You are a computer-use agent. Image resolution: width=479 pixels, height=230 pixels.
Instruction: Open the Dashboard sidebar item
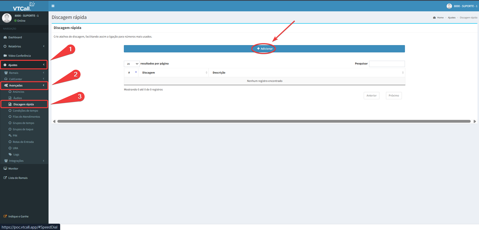pos(15,37)
